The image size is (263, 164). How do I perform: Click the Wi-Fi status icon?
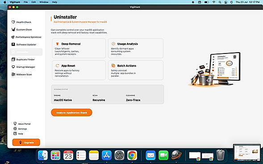(214, 2)
